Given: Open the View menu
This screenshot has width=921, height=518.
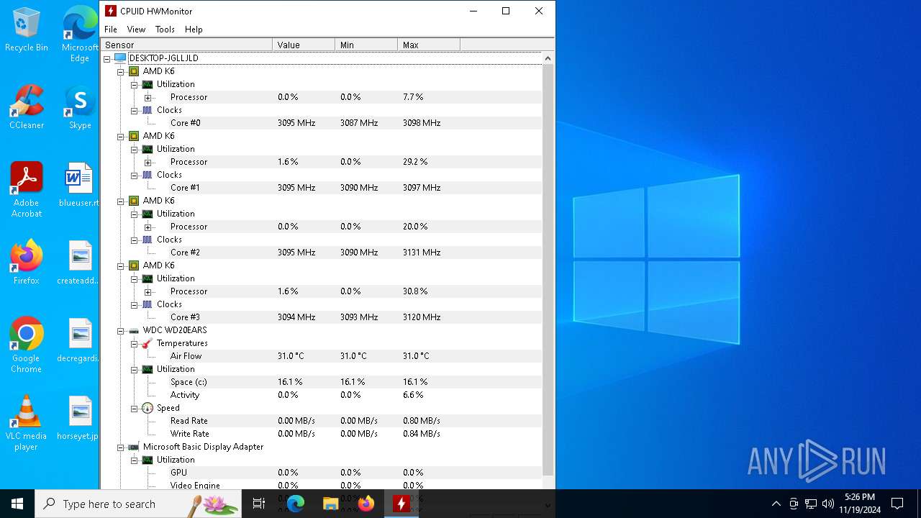Looking at the screenshot, I should tap(136, 29).
